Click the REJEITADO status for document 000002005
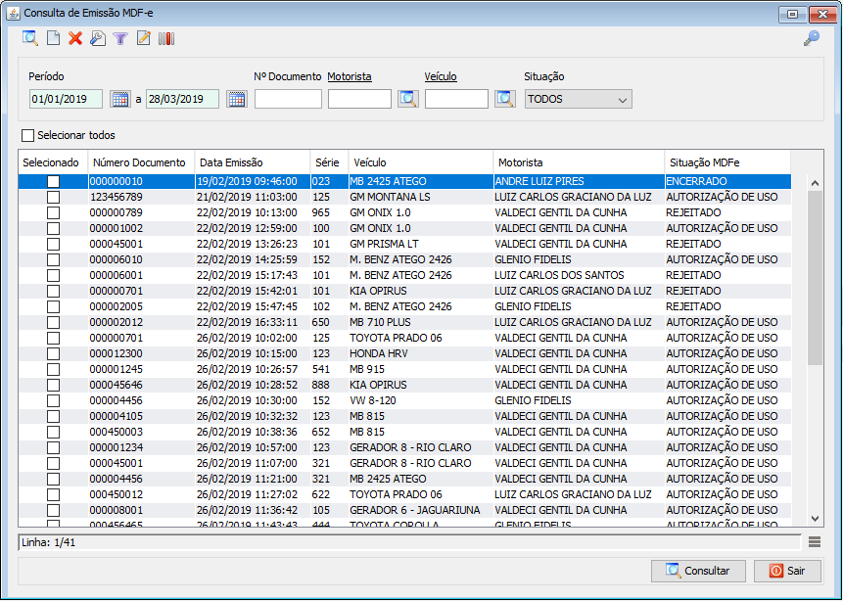The height and width of the screenshot is (601, 843). [727, 307]
